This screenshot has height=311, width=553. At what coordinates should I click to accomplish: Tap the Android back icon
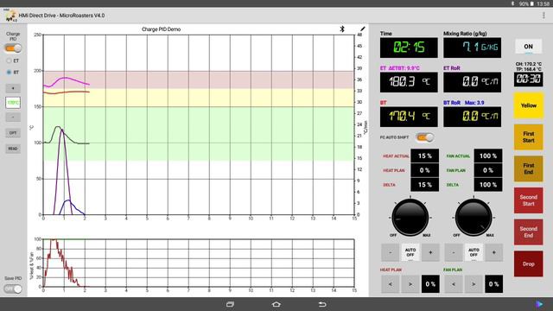click(x=322, y=304)
